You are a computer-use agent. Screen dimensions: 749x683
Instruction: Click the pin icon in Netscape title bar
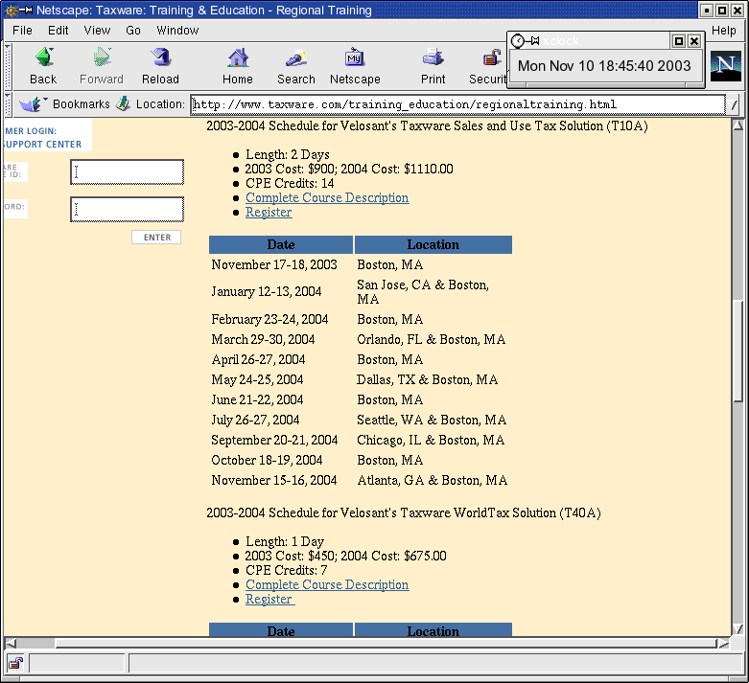click(26, 10)
